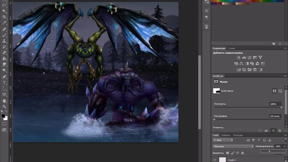
Task: Add a Channel Mixer adjustment
Action: click(257, 63)
